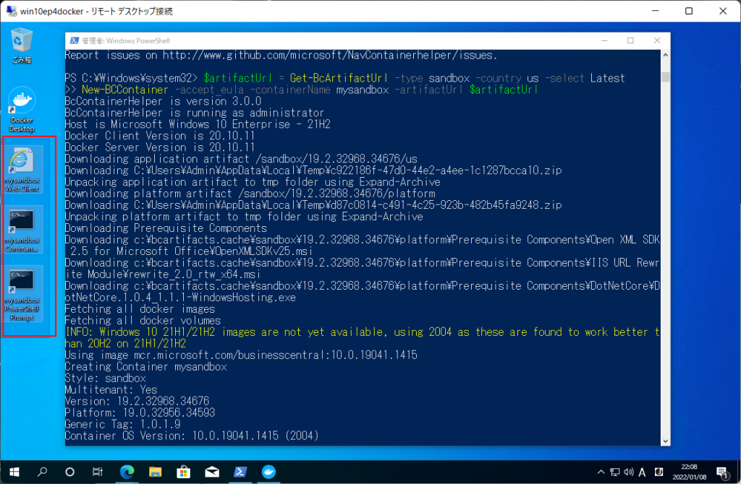
Task: Close the remote desktop connection window
Action: click(723, 11)
